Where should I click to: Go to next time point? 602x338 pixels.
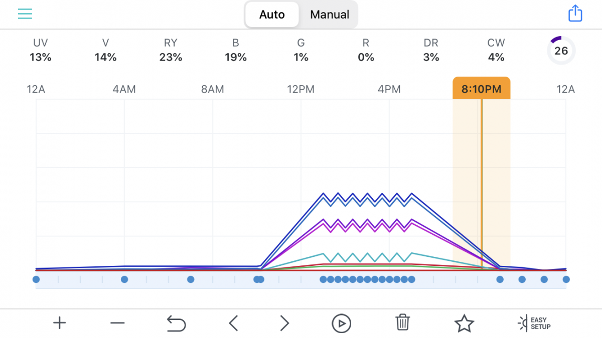pyautogui.click(x=284, y=323)
